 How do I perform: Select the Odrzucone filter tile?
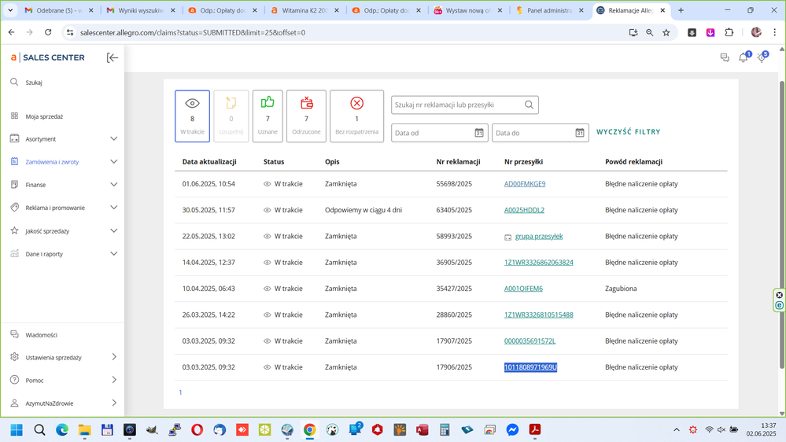pyautogui.click(x=306, y=116)
